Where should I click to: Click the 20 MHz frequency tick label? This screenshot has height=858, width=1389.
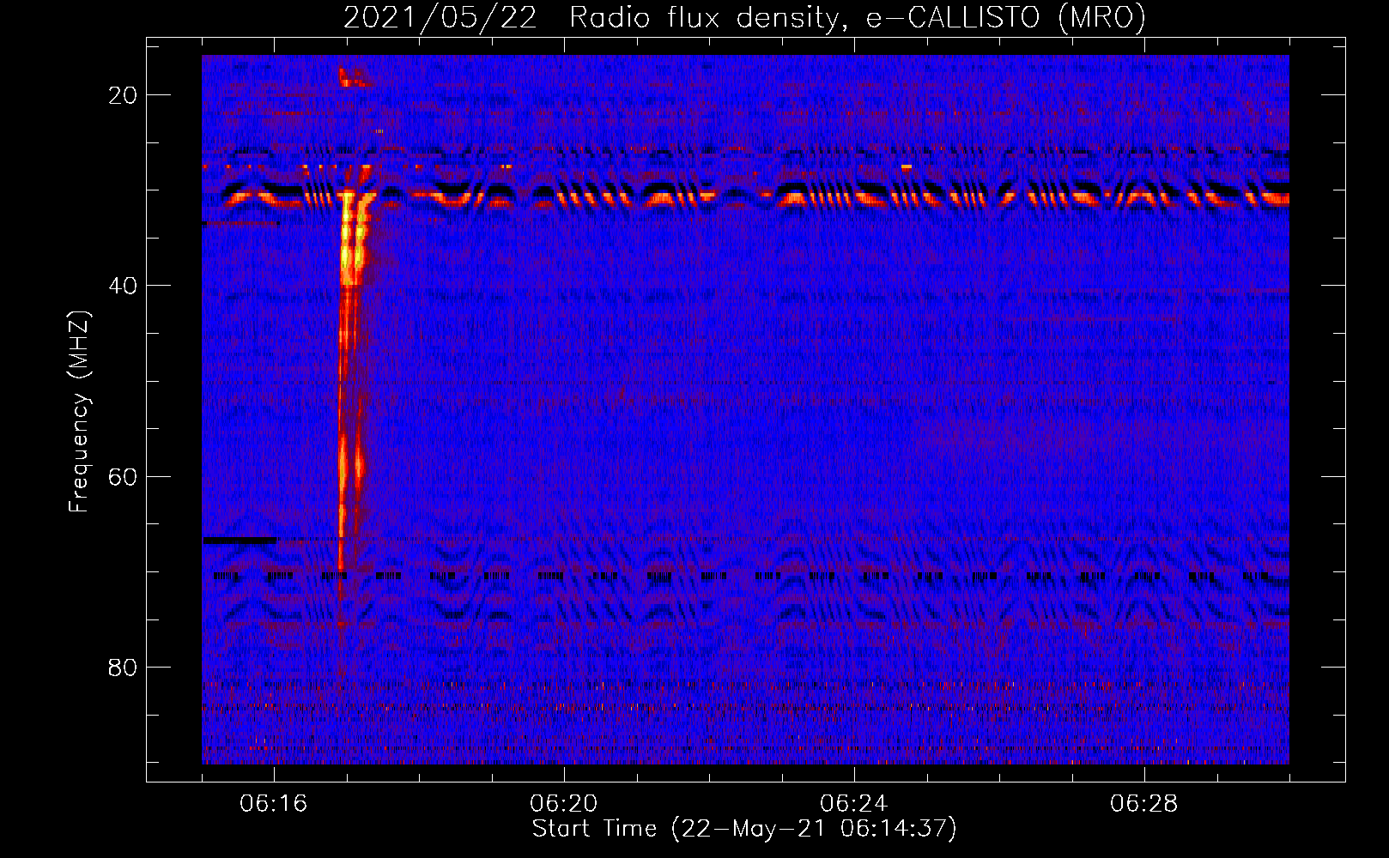pos(123,95)
